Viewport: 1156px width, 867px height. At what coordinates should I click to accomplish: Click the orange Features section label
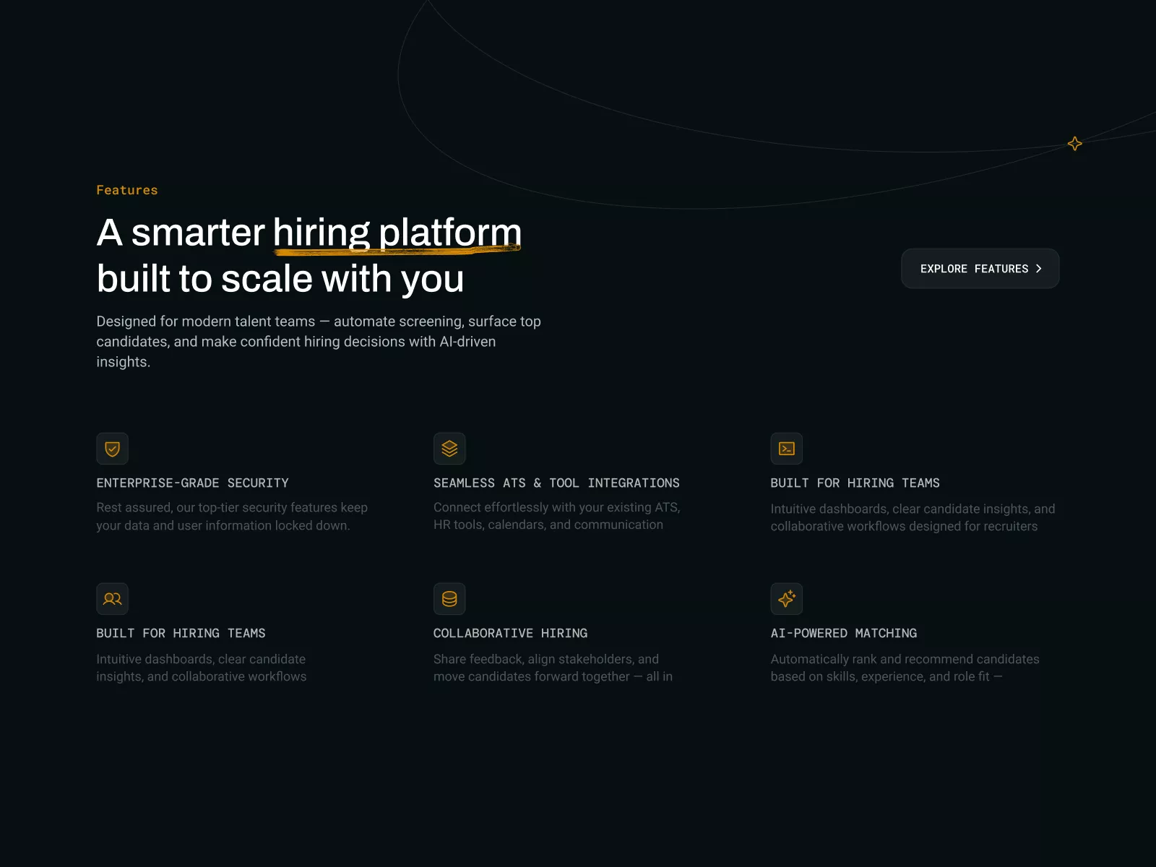coord(127,190)
